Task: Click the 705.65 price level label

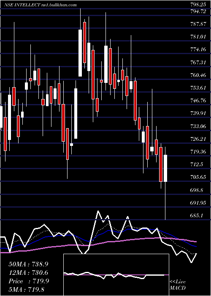Action: point(198,177)
